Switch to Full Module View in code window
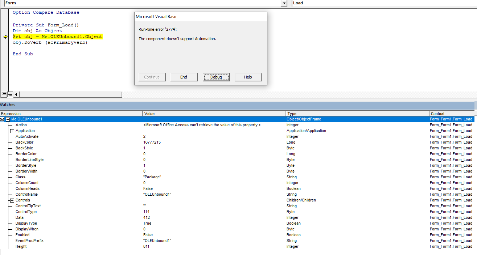 (x=10, y=94)
